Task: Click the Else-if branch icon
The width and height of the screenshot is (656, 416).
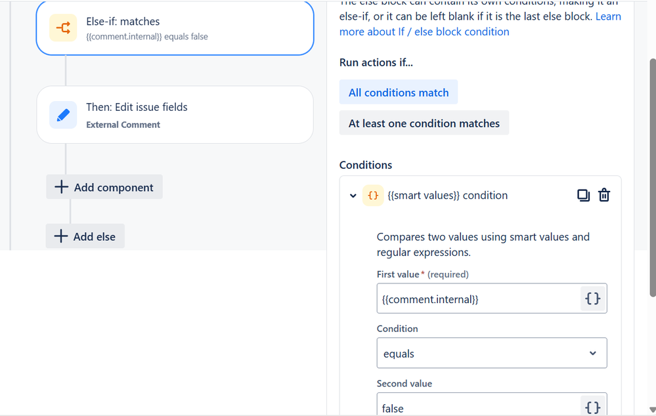Action: 63,28
